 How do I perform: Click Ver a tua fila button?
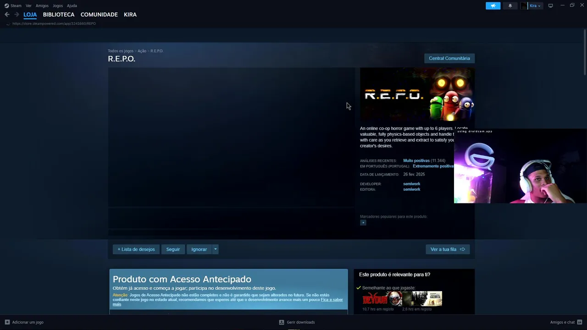pos(448,249)
